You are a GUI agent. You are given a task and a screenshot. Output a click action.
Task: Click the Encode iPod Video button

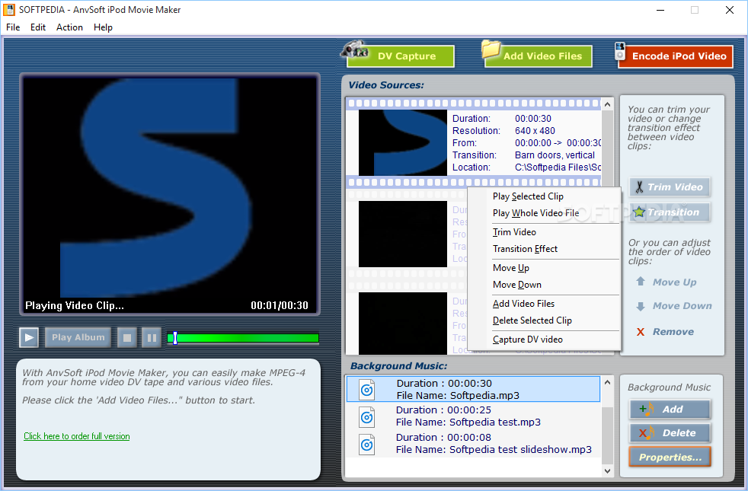[x=675, y=56]
